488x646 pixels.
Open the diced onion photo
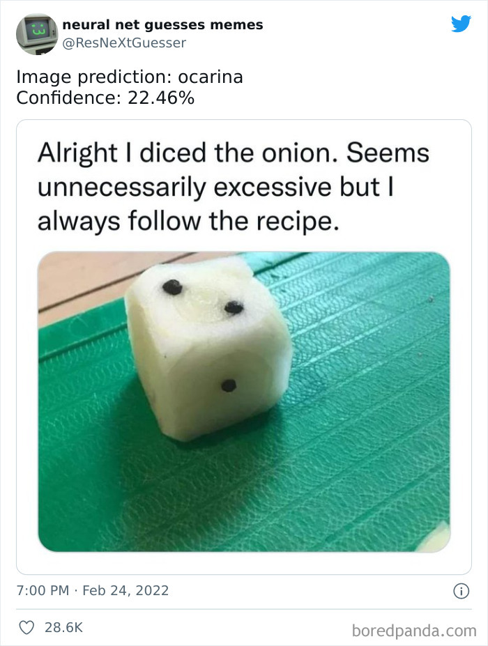(244, 402)
